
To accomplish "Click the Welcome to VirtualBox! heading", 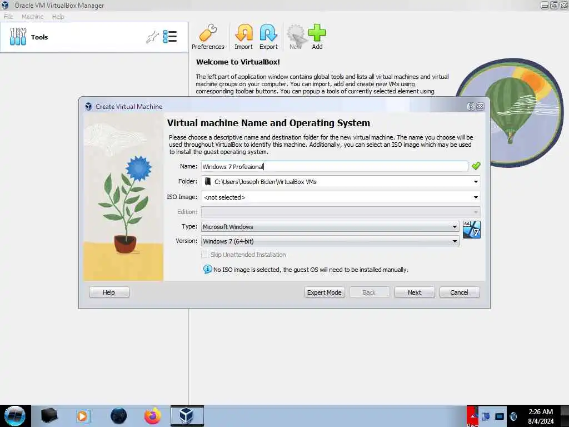I will [x=238, y=62].
